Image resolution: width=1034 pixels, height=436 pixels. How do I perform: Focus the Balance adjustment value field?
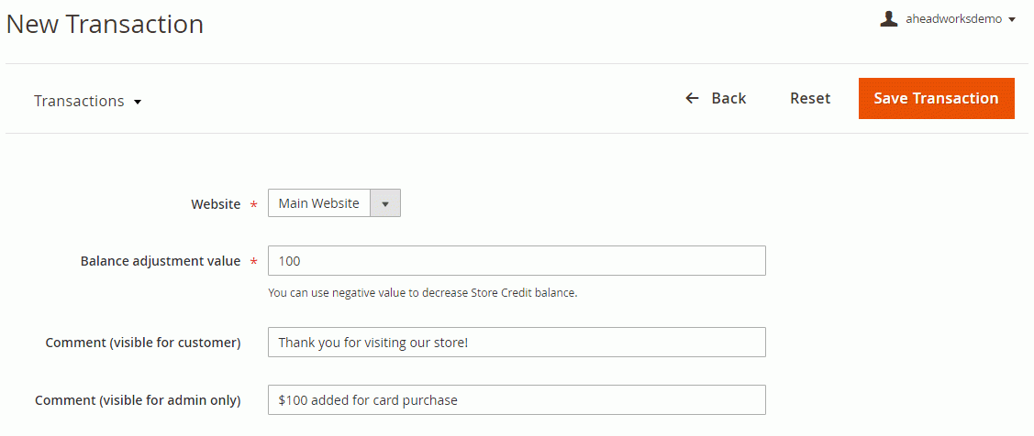coord(517,261)
